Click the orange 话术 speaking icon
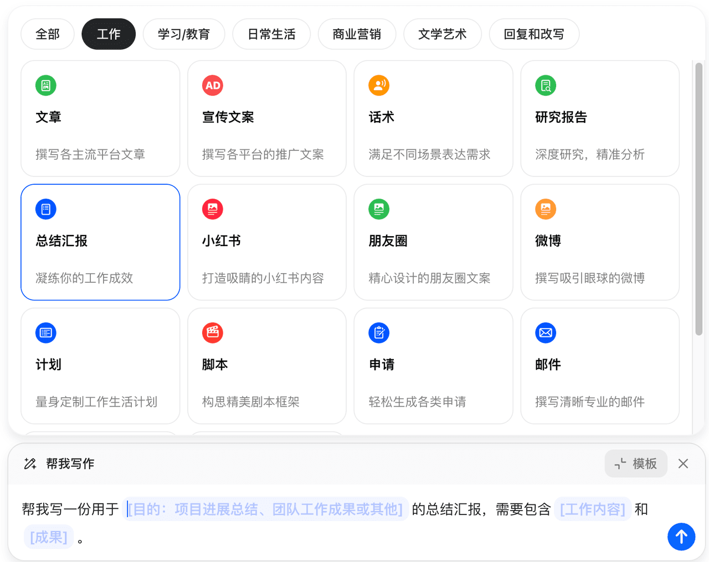 coord(379,86)
